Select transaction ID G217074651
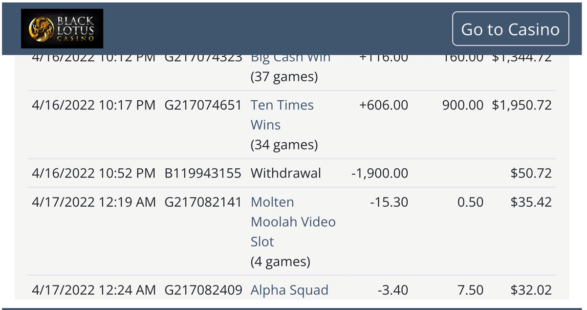The width and height of the screenshot is (587, 310). tap(203, 105)
